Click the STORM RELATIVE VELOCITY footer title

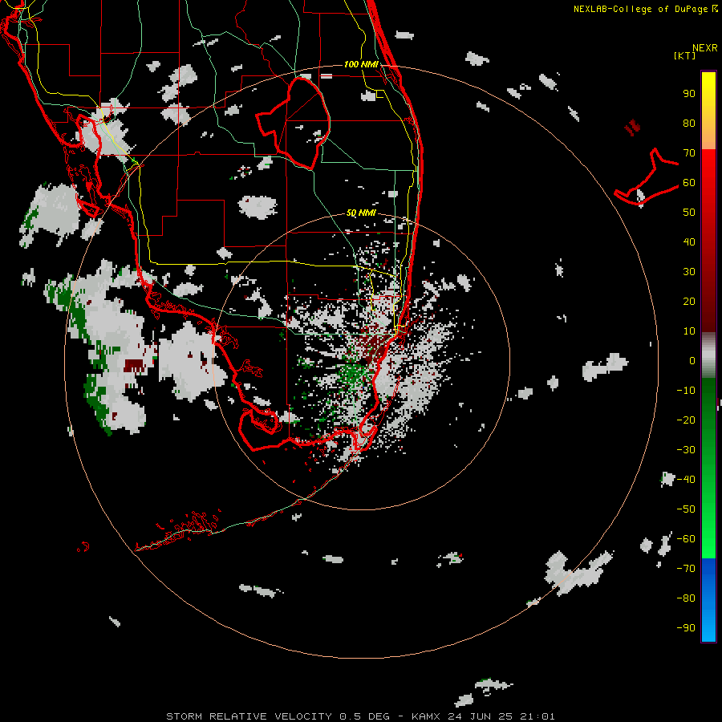pos(249,716)
